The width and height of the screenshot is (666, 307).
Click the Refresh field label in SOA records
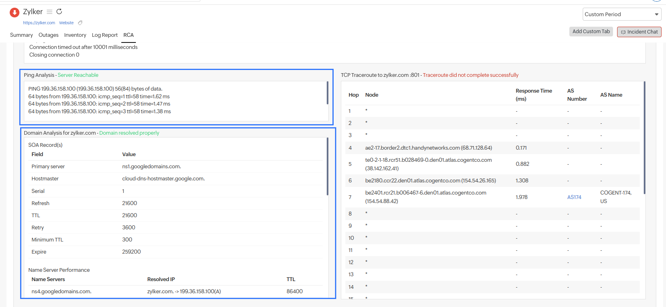coord(40,203)
